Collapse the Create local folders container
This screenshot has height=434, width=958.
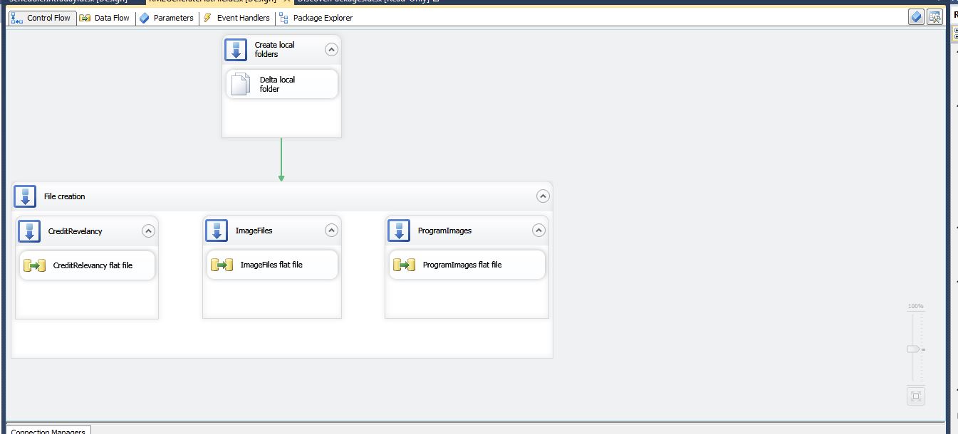(331, 49)
